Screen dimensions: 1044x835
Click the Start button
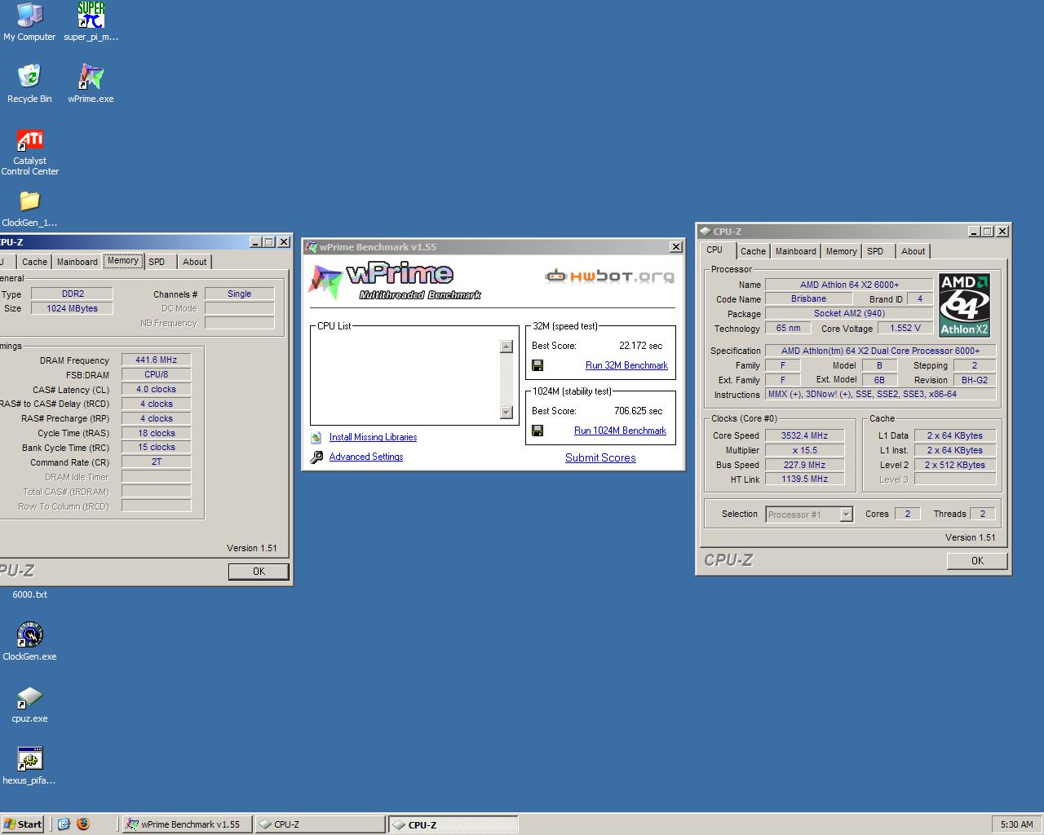[x=23, y=824]
